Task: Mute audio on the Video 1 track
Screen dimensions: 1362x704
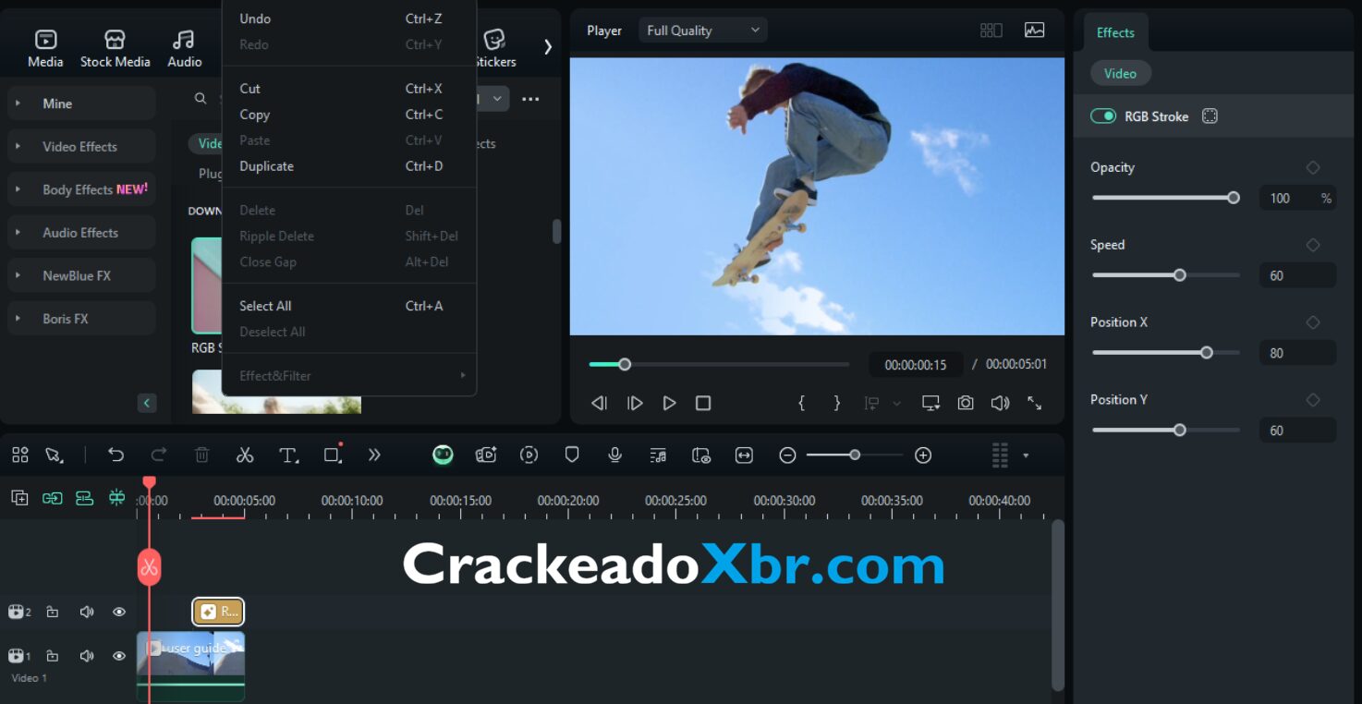Action: tap(86, 656)
